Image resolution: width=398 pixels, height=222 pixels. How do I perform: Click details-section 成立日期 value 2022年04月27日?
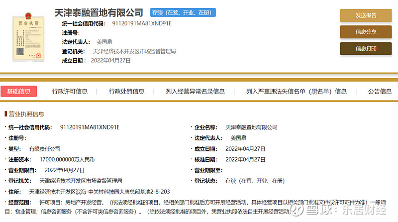click(245, 149)
